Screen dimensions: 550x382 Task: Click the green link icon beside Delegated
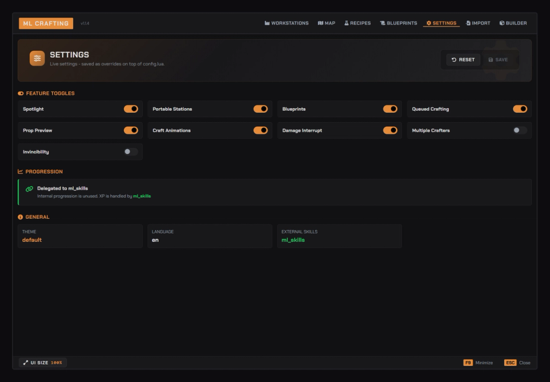click(29, 189)
